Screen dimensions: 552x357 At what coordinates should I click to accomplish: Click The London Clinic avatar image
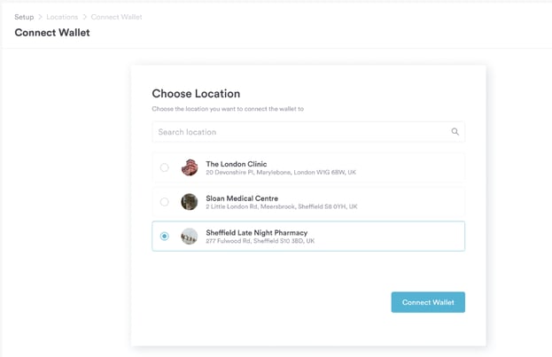[189, 167]
